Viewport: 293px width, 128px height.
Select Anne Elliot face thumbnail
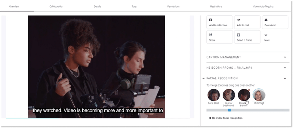[214, 95]
